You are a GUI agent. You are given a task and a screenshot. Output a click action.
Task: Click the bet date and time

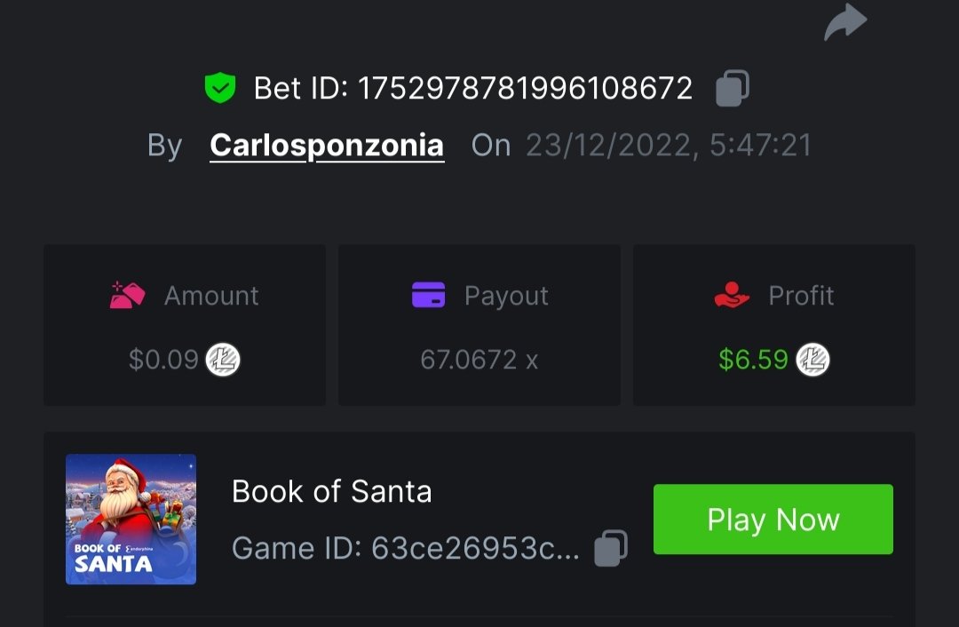(669, 146)
